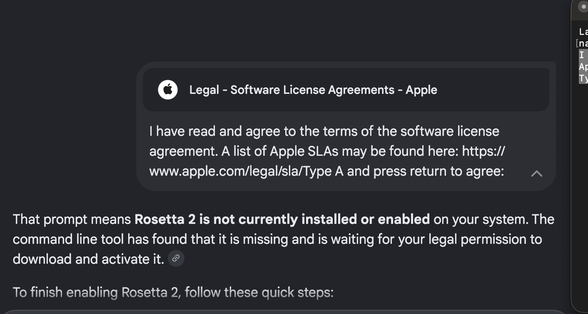
Task: Click the highlighted "Ty" line in Terminal
Action: [583, 78]
